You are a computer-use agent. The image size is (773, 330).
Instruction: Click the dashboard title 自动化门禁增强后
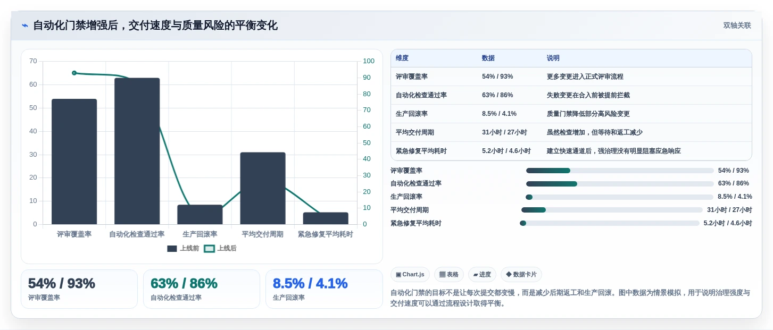155,26
